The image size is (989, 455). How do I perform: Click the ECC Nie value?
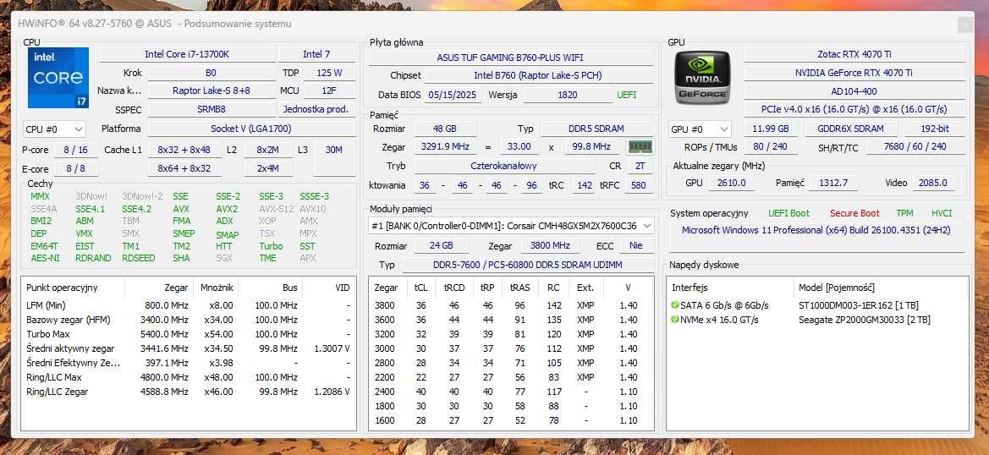636,246
